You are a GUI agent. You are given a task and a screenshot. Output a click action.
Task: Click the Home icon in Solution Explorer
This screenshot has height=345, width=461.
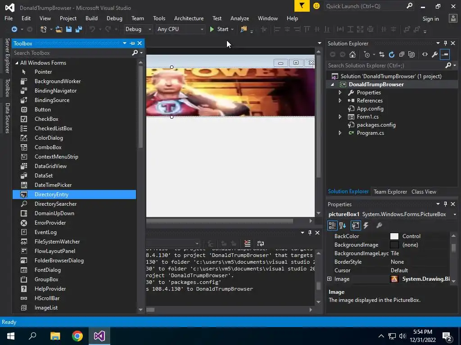(353, 54)
